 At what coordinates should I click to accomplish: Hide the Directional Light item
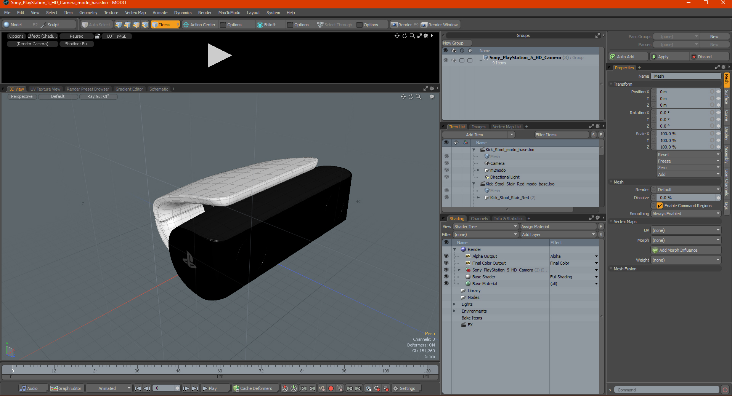tap(446, 177)
